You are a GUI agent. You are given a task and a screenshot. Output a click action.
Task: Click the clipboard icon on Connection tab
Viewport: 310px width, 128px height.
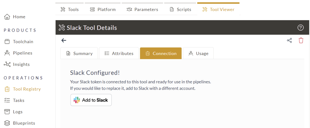coord(147,53)
